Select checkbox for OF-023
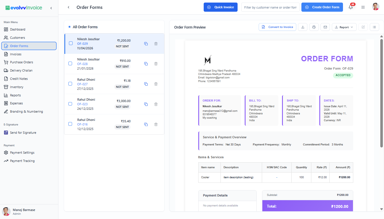 point(70,104)
